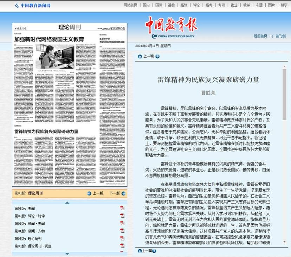Open the PDF icon beside 第01版 要闻
The image size is (291, 257).
click(122, 207)
